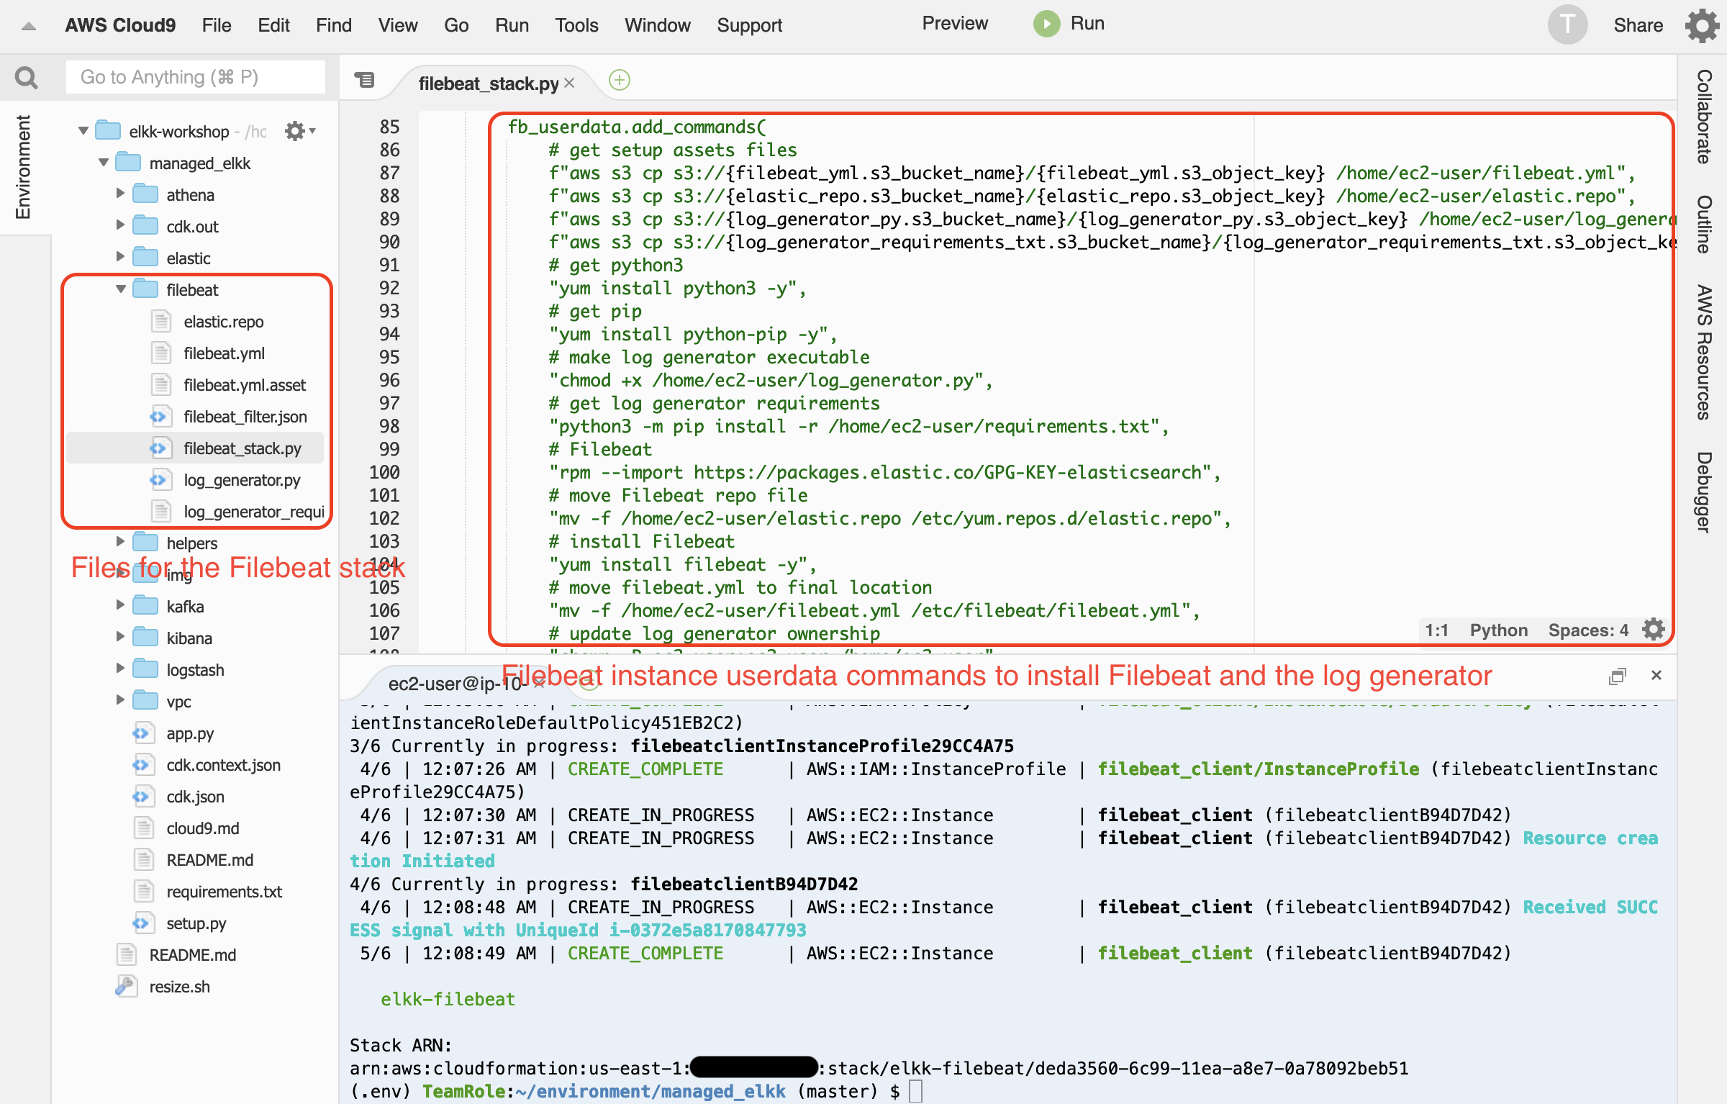Open top-level README.md file

tap(192, 955)
